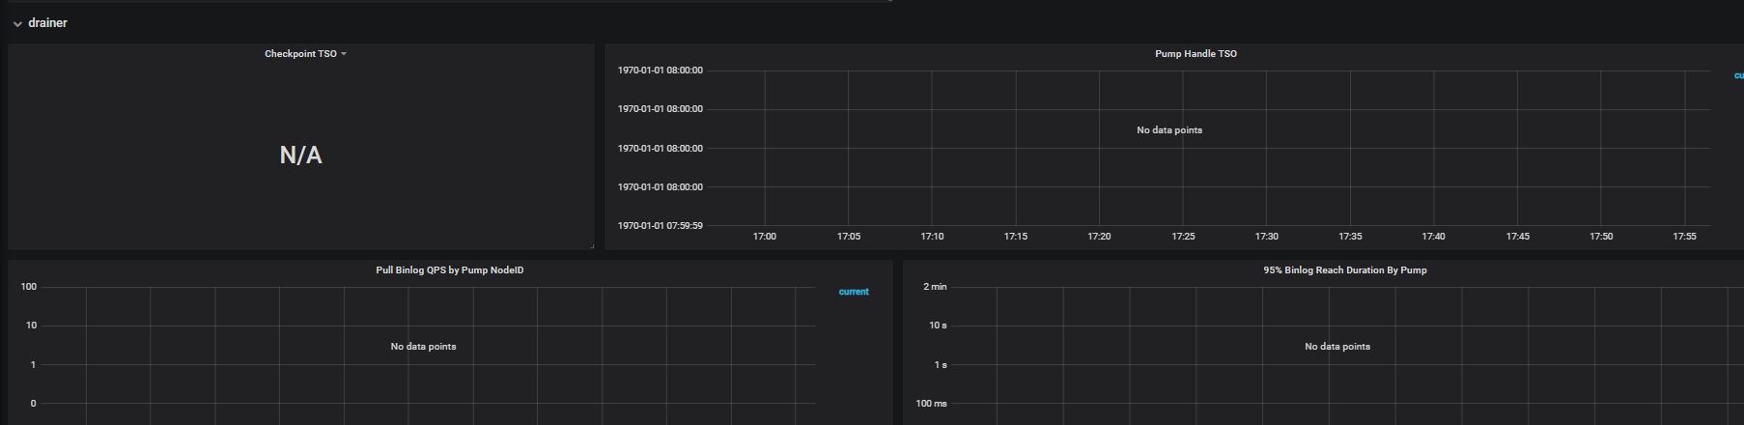Open the Checkpoint TSO panel menu caret
Screen dimensions: 1744x425
pyautogui.click(x=344, y=54)
